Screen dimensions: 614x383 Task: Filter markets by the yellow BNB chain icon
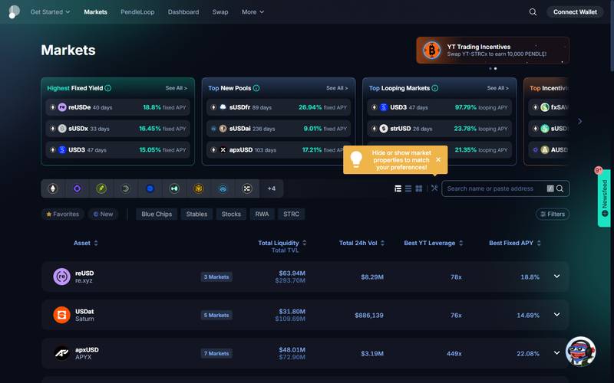pyautogui.click(x=199, y=188)
